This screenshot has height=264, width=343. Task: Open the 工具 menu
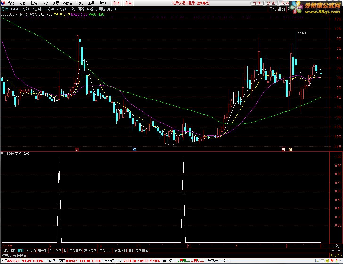(91, 3)
